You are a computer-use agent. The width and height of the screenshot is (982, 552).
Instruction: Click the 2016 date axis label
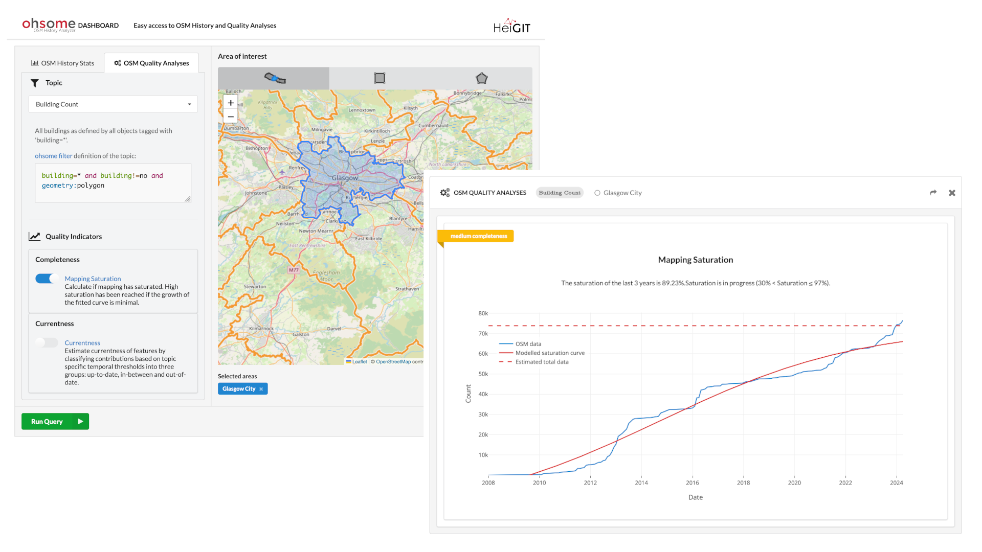692,482
